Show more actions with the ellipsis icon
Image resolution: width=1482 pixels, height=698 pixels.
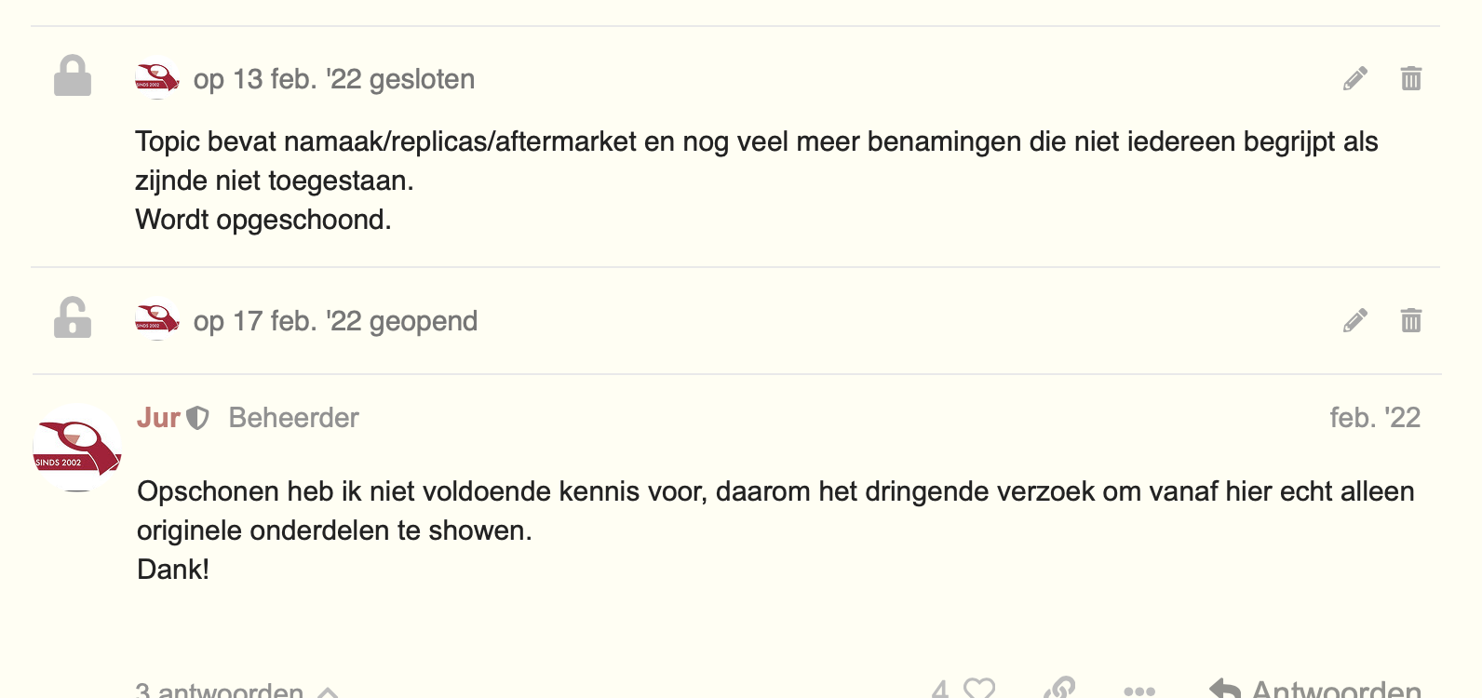[1139, 691]
